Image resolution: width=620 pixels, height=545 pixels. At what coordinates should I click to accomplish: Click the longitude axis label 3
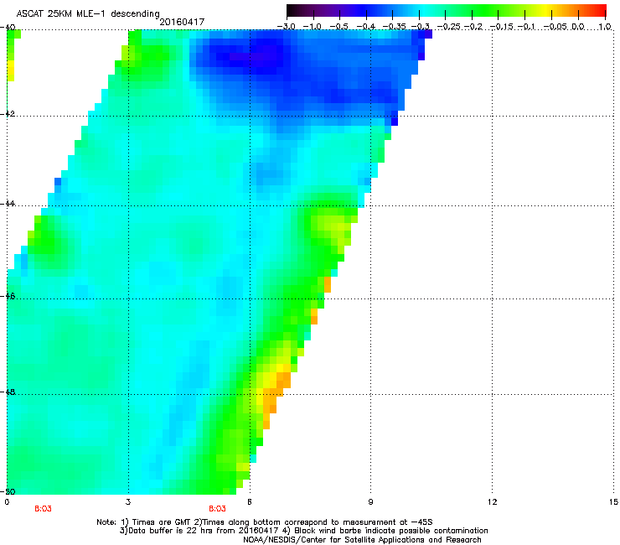pyautogui.click(x=128, y=502)
